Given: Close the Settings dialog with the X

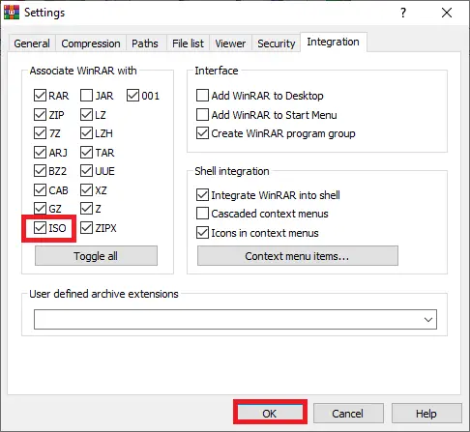Looking at the screenshot, I should (447, 13).
